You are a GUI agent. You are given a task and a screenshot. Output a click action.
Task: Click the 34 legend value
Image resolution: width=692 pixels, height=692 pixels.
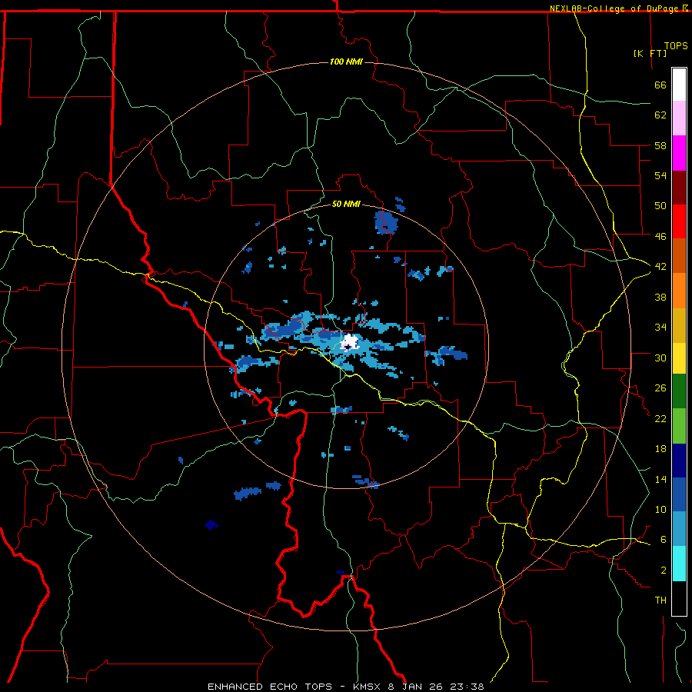tap(660, 328)
